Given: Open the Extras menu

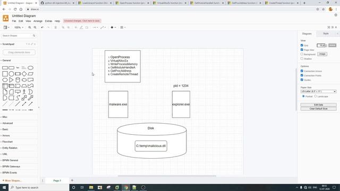Looking at the screenshot, I should coord(48,21).
